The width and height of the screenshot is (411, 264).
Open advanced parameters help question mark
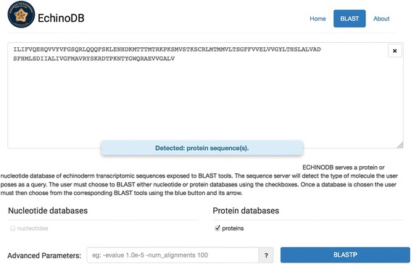point(266,255)
